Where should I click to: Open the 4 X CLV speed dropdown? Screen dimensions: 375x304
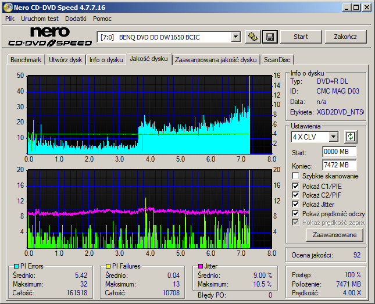pos(333,137)
